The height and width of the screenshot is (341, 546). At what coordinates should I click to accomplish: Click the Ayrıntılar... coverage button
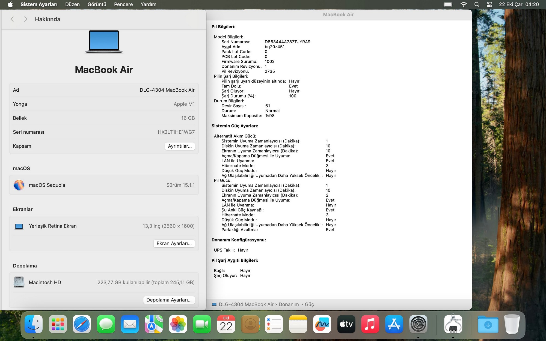180,146
